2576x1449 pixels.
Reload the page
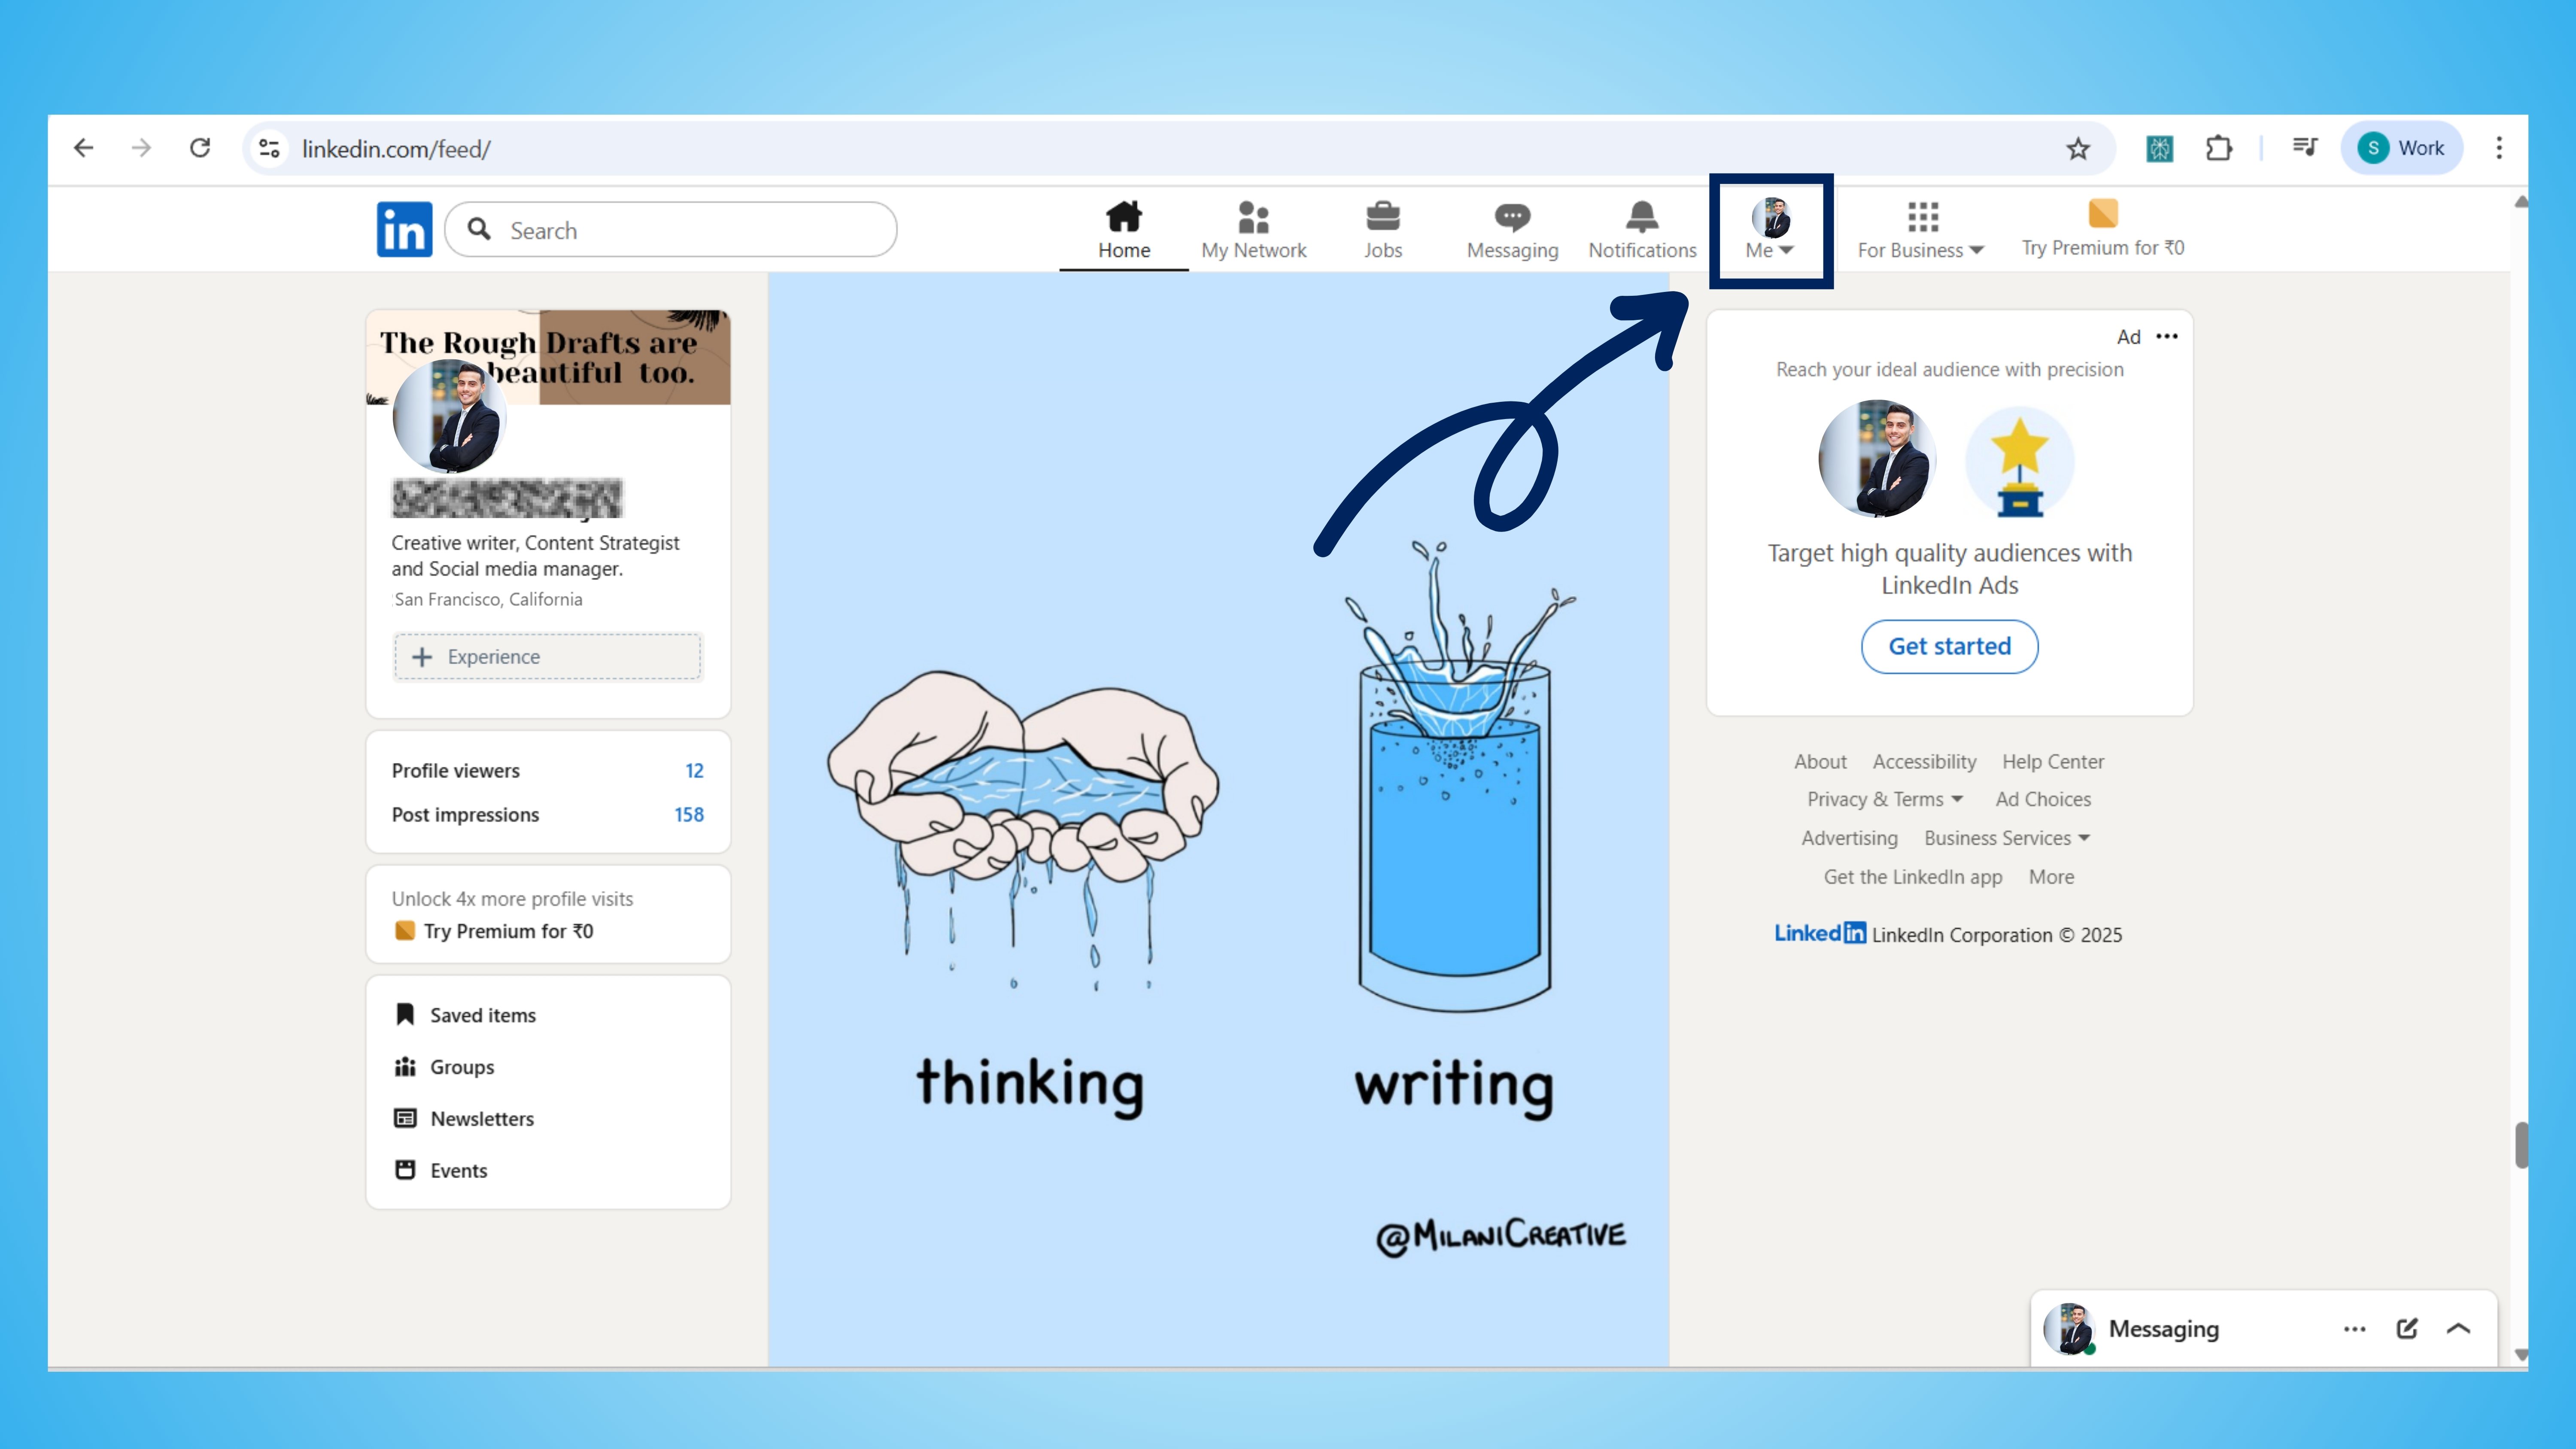(x=200, y=149)
